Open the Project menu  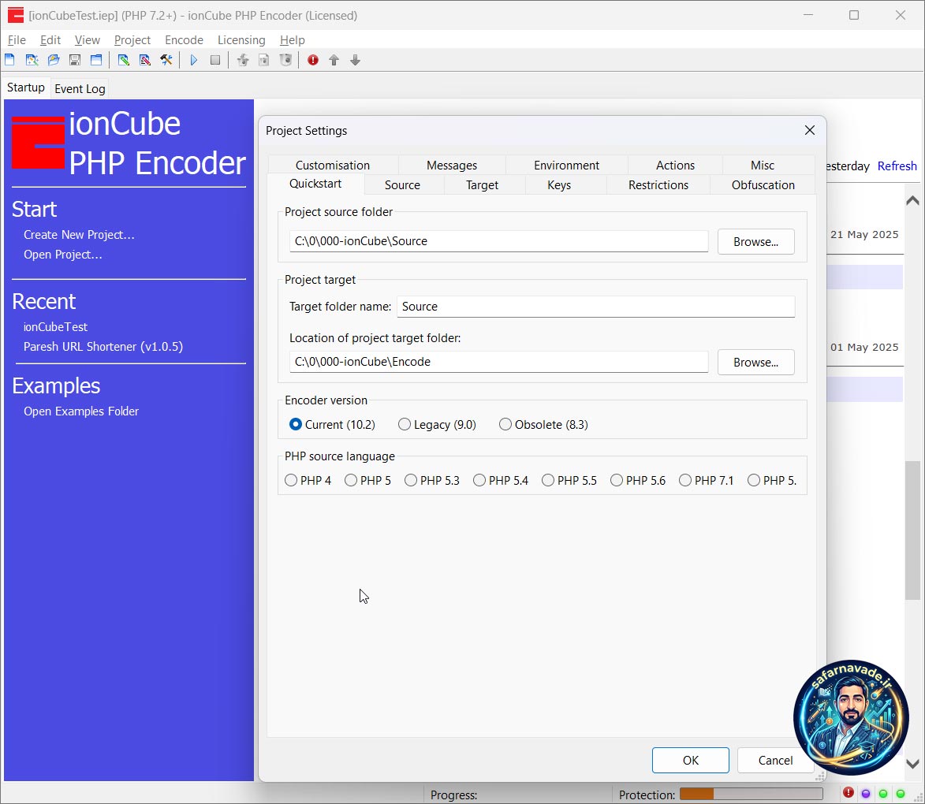(132, 39)
